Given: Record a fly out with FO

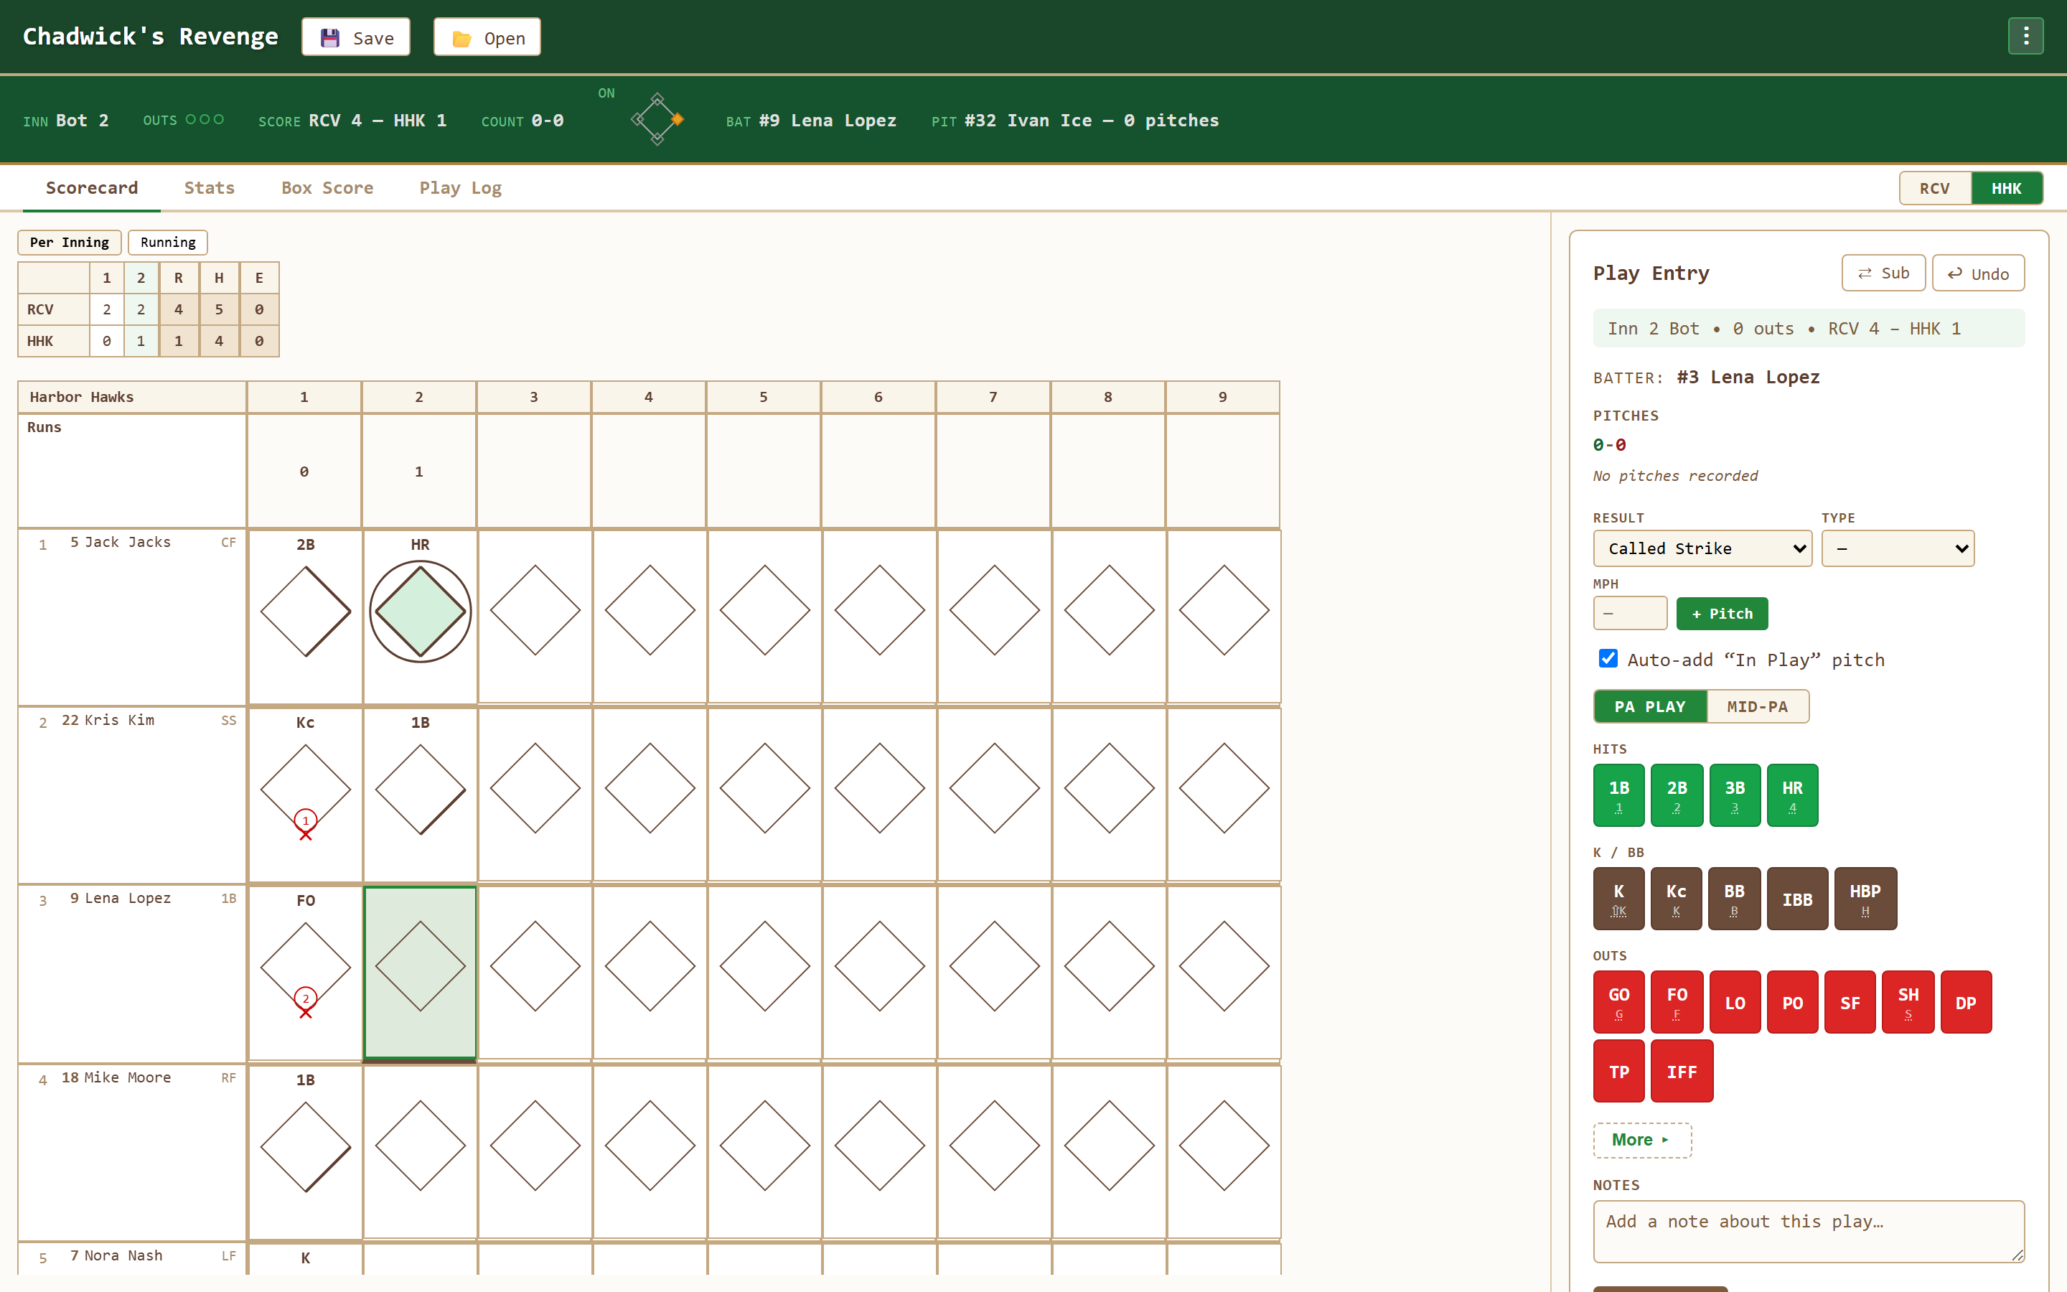Looking at the screenshot, I should (1677, 1001).
